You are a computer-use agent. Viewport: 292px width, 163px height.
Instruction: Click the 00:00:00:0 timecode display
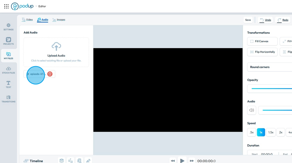206,161
